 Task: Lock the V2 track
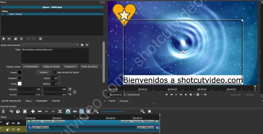7,123
